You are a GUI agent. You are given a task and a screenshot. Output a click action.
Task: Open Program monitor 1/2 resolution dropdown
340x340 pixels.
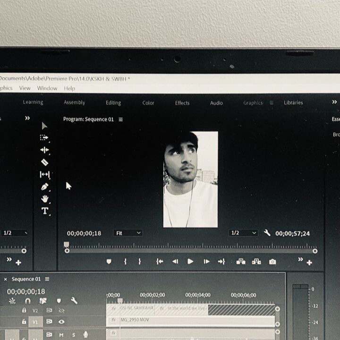pyautogui.click(x=243, y=233)
